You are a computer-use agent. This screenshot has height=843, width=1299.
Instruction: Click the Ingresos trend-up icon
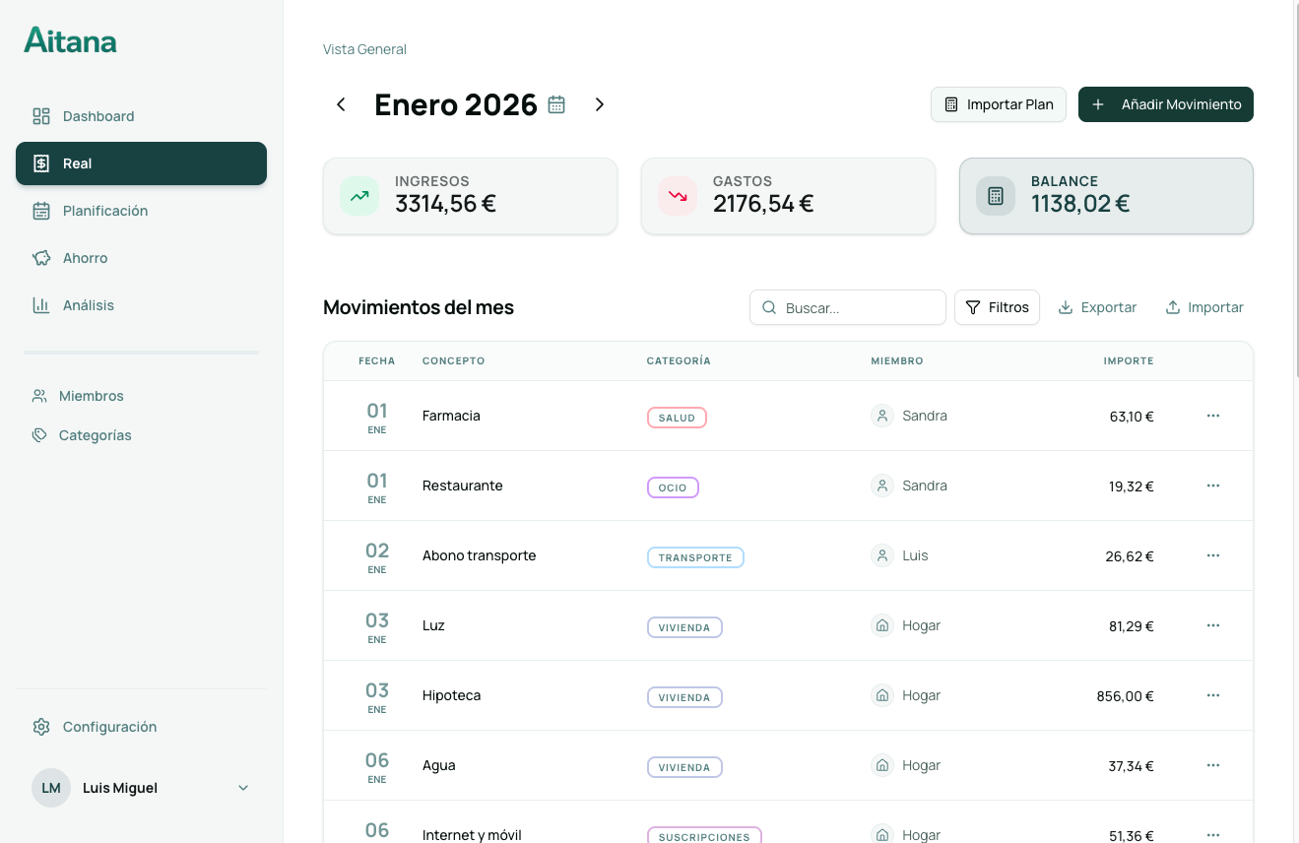[x=359, y=196]
